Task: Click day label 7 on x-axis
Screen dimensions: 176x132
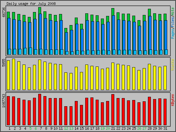Action: click(41, 128)
